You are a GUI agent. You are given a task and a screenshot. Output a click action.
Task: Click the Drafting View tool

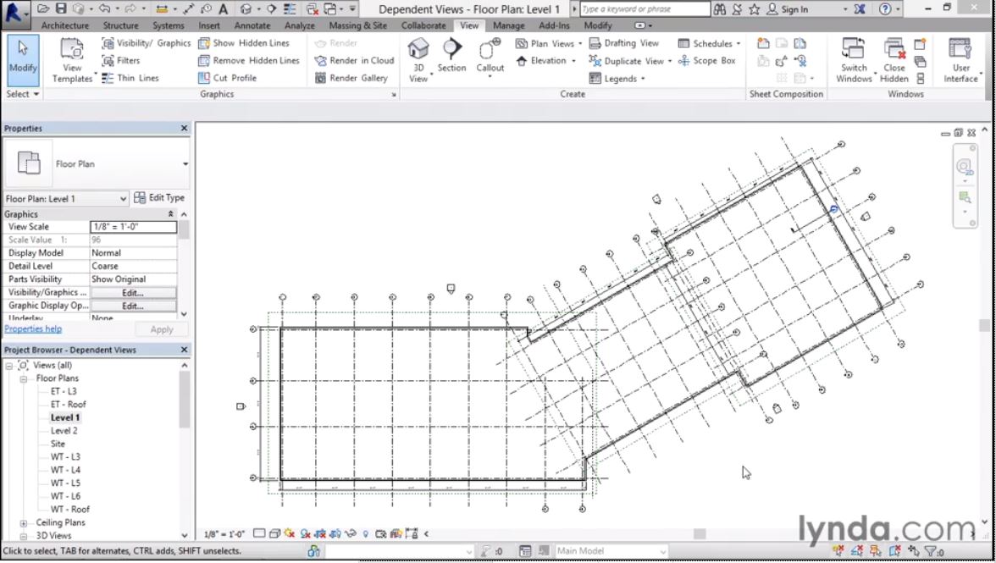(623, 43)
